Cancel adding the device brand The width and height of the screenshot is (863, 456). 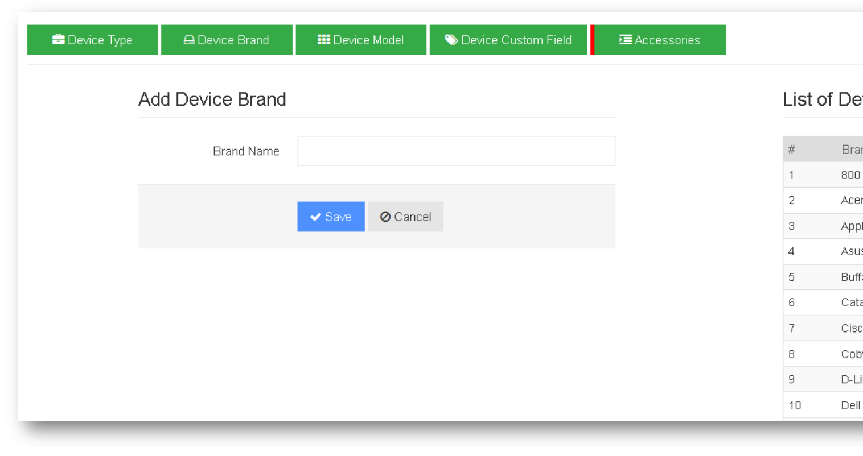[405, 217]
